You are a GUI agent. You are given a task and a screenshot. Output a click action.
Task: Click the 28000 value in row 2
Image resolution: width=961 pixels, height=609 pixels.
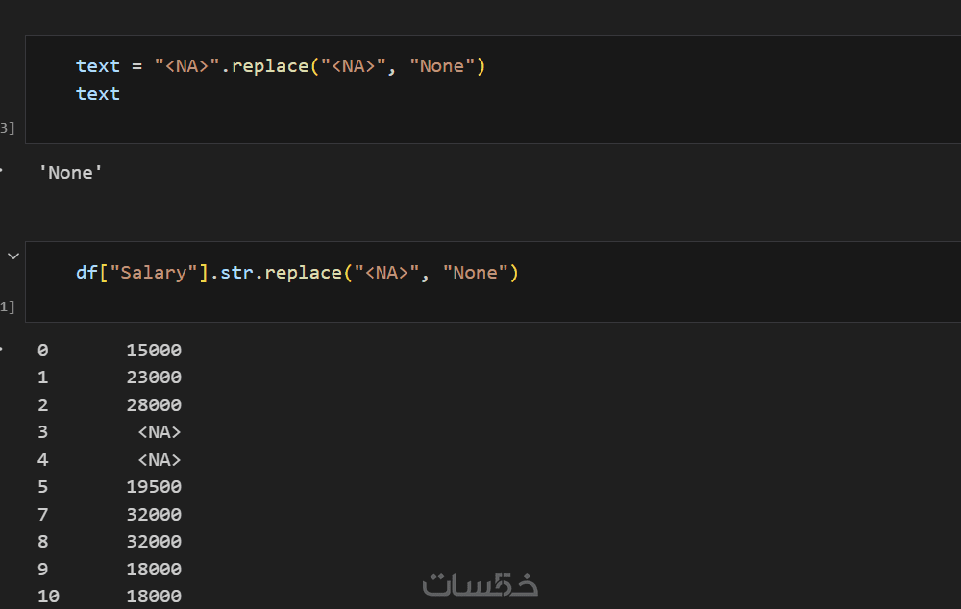point(154,405)
